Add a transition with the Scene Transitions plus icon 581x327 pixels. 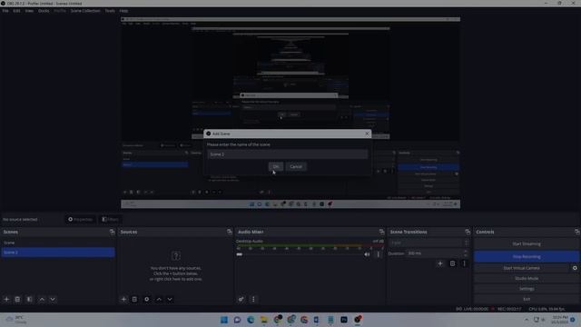(x=440, y=263)
